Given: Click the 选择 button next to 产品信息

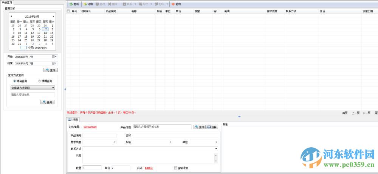Looking at the screenshot, I should click(212, 127).
